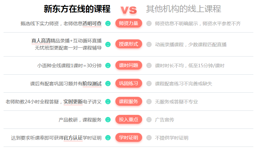Click the 新东方在线的课程 heading

[77, 9]
